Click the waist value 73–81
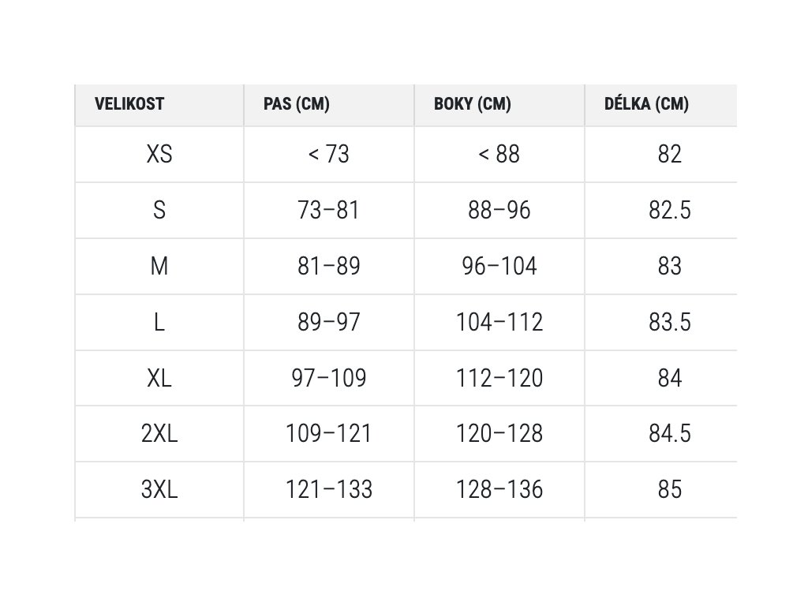This screenshot has height=606, width=808. (x=329, y=210)
